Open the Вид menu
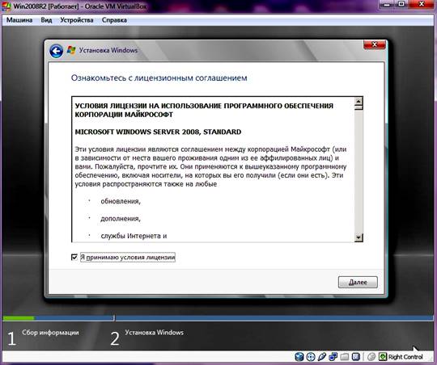 46,20
